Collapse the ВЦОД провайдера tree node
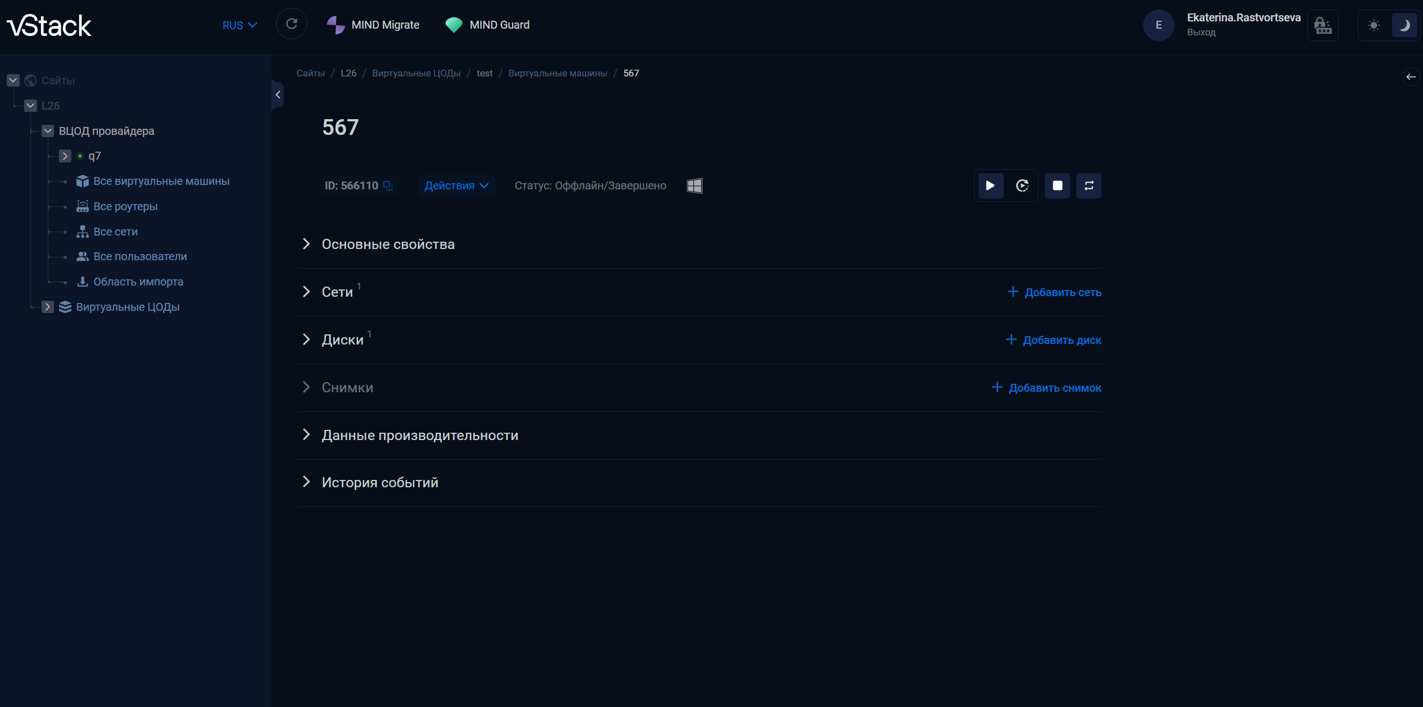The width and height of the screenshot is (1423, 707). (x=48, y=131)
